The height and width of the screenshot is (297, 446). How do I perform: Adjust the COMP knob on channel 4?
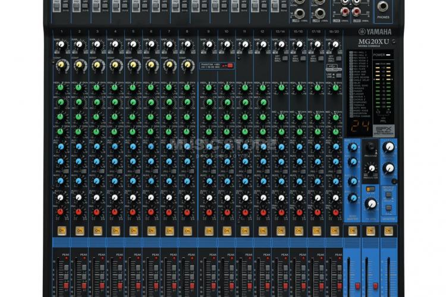coord(115,65)
